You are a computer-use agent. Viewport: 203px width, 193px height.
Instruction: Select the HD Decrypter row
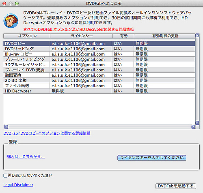click(x=99, y=91)
